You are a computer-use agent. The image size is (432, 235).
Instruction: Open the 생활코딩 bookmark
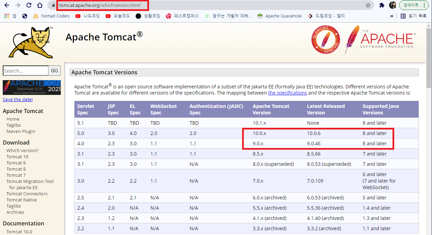coord(148,16)
